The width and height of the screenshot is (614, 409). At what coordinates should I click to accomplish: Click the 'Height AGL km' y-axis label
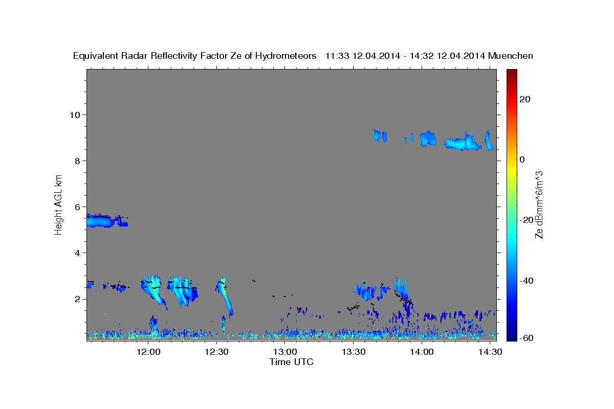[x=59, y=204]
